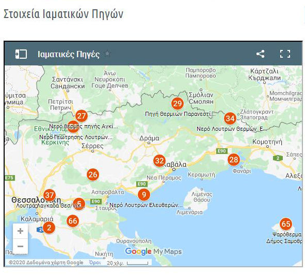The image size is (305, 275).
Task: Click the label Νερό θερμής πηγής Αγκί...
Action: coord(84,127)
